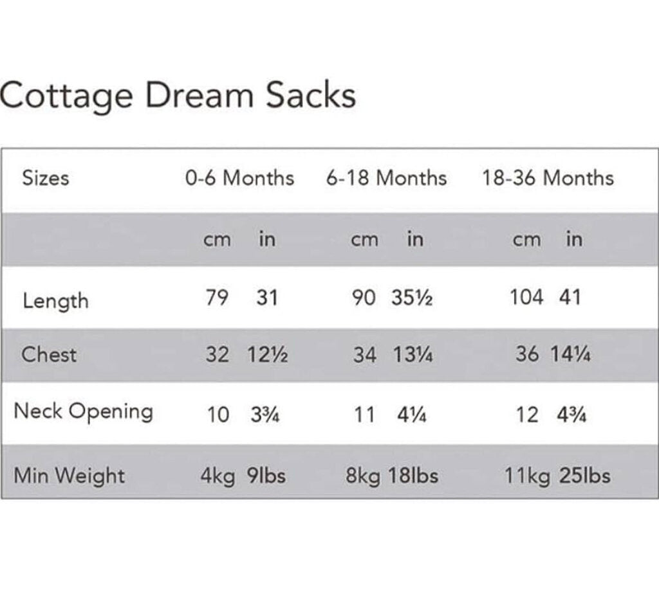Click the 4kg minimum weight value

[217, 476]
